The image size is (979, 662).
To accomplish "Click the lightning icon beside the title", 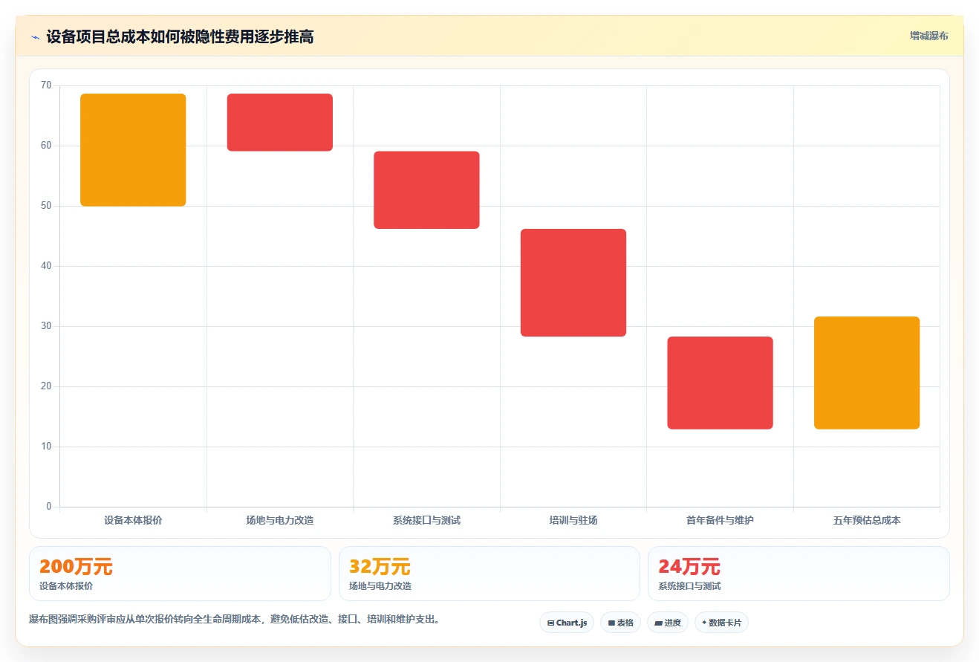I will pos(35,37).
